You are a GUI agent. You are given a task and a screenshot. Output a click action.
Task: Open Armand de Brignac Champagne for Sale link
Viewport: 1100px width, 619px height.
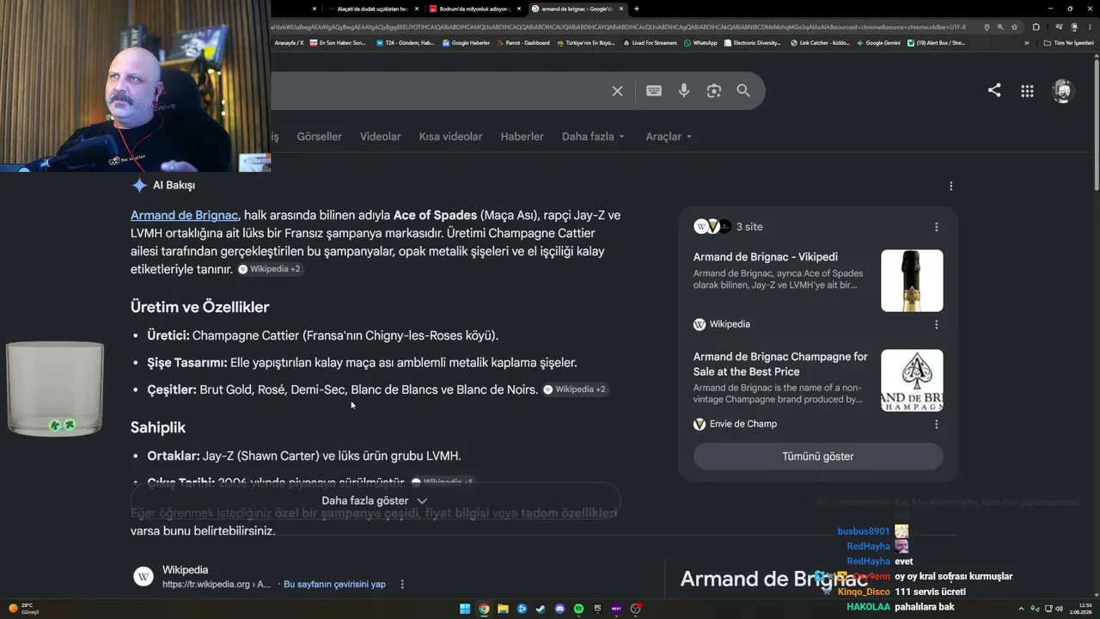[780, 364]
